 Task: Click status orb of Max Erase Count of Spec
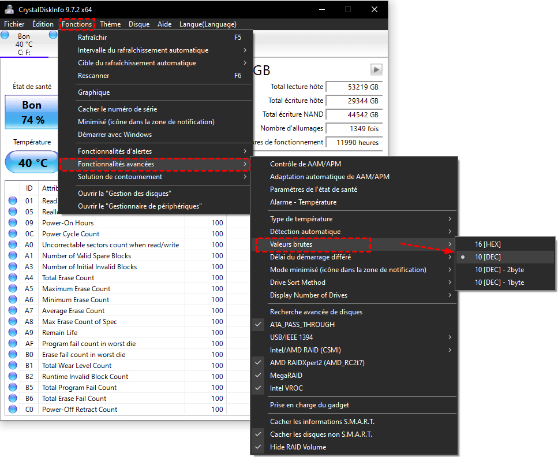click(x=13, y=321)
